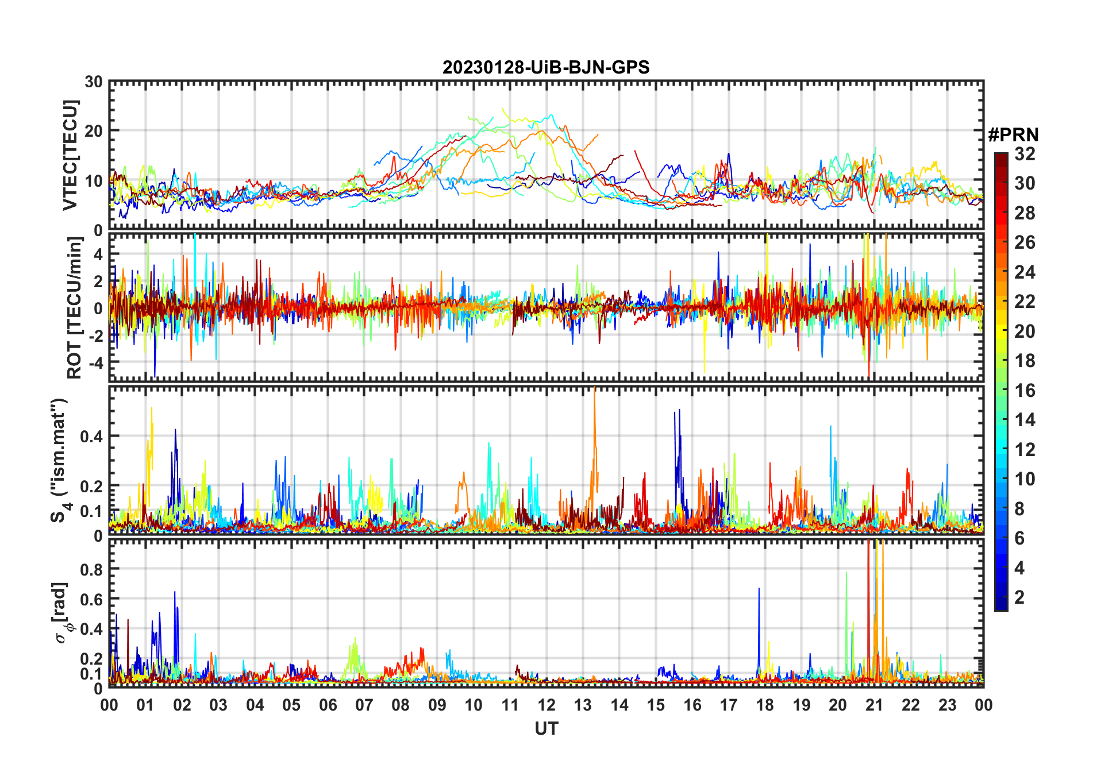Select the ROT [TECU/min] y-axis label
This screenshot has height=764, width=1093.
pos(74,307)
